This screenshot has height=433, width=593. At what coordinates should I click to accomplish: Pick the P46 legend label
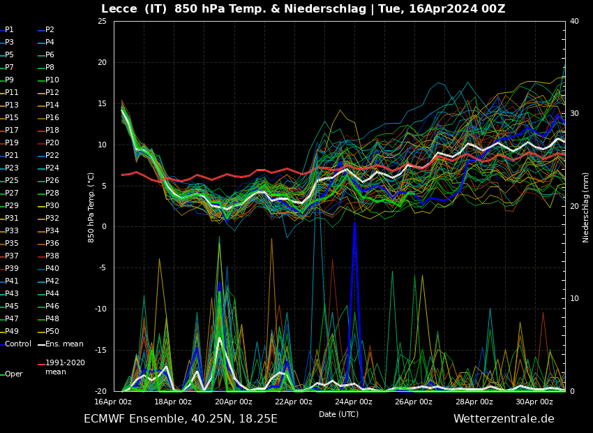pyautogui.click(x=48, y=305)
